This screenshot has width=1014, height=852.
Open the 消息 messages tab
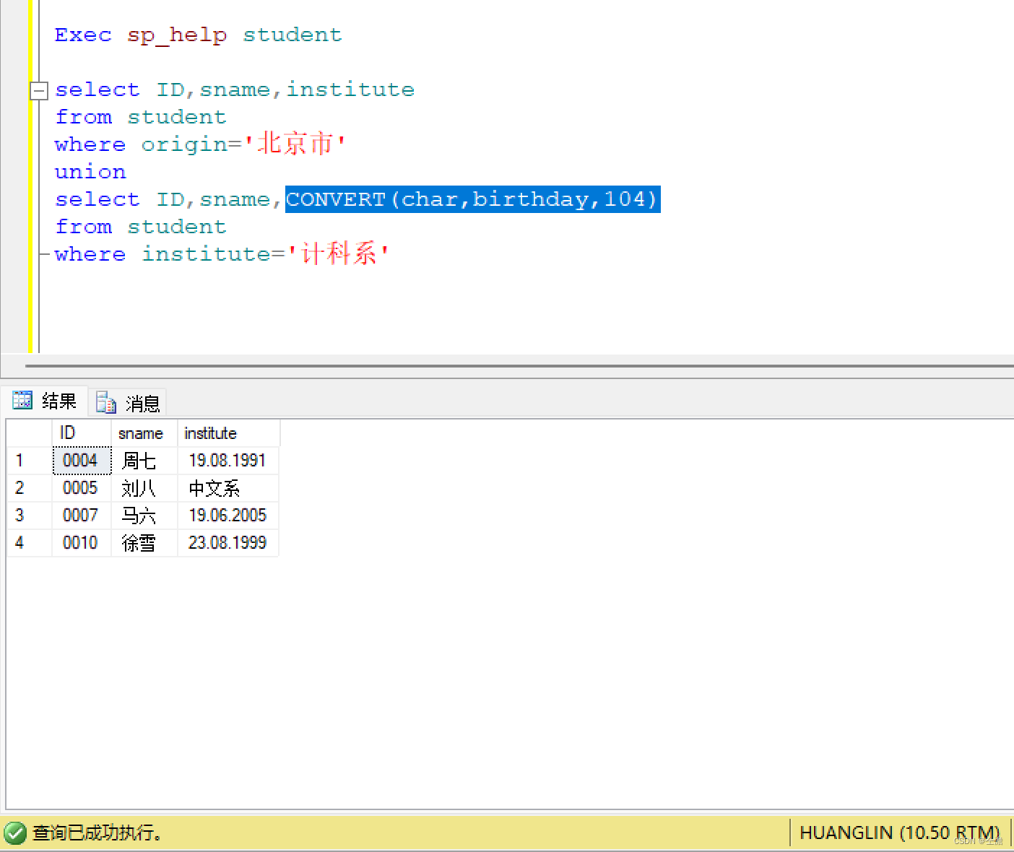(x=128, y=402)
